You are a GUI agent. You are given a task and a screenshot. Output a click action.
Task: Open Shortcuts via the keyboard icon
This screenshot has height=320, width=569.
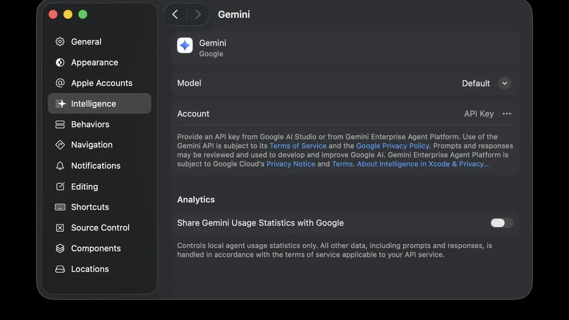(60, 207)
